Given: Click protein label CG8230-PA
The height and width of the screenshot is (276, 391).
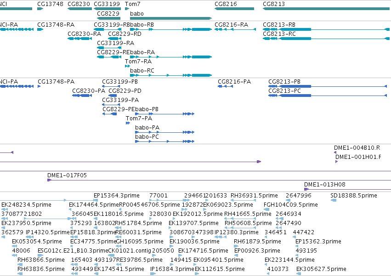Looking at the screenshot, I should pos(89,91).
